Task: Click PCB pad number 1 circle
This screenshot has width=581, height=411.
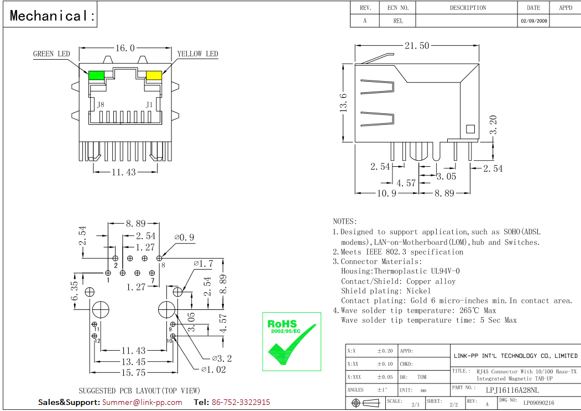Action: click(108, 273)
